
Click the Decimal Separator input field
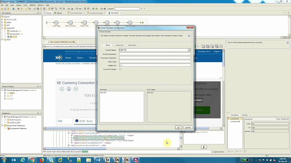[x=155, y=54]
